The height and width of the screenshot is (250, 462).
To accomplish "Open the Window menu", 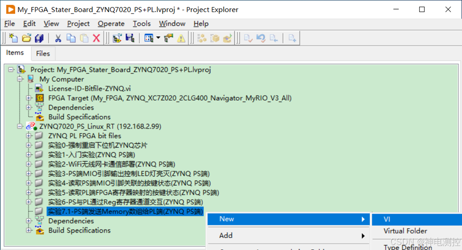I will pyautogui.click(x=172, y=23).
